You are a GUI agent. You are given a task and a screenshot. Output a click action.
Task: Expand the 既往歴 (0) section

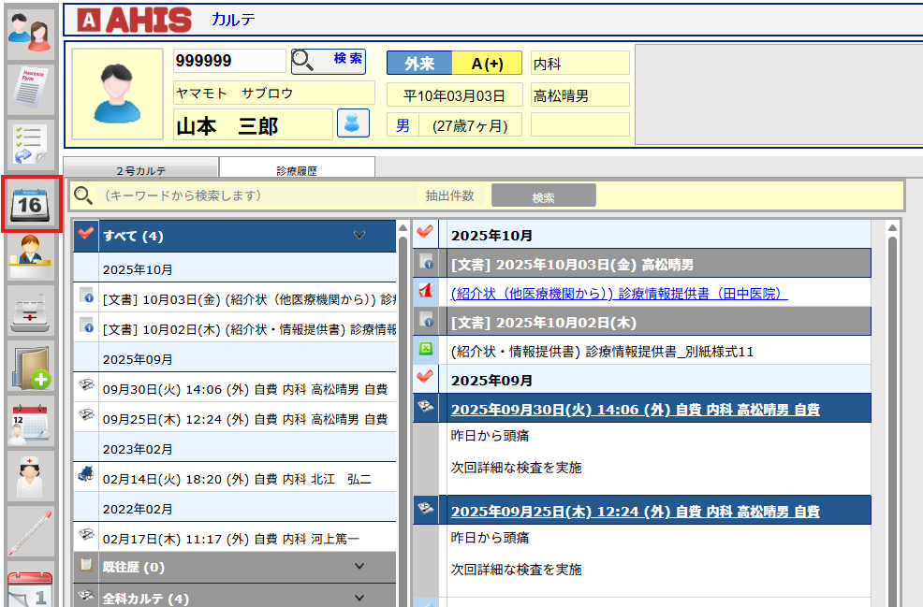359,566
